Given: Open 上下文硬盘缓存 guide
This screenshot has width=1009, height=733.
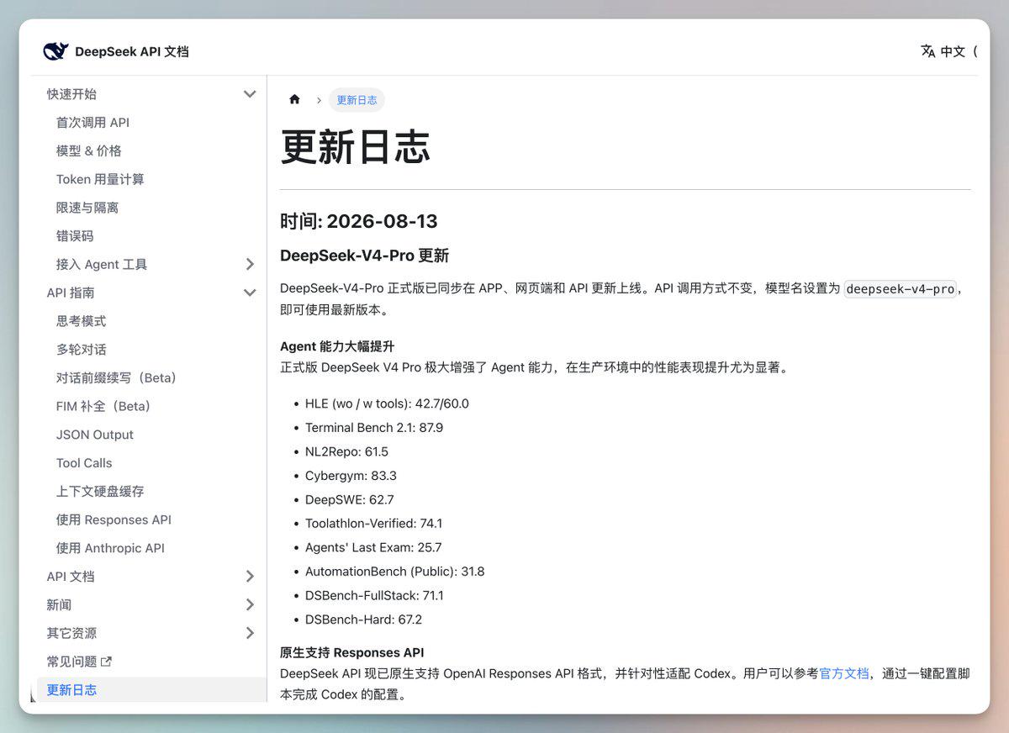Looking at the screenshot, I should point(100,491).
